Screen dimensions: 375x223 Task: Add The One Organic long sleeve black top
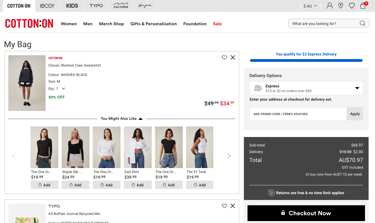44,185
